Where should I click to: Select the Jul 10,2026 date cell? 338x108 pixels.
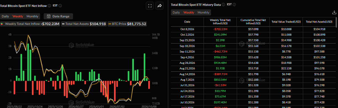tap(187, 102)
